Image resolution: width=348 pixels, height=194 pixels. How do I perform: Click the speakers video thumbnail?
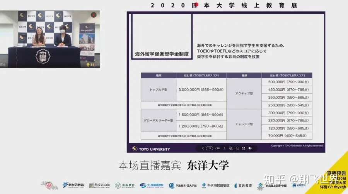(50, 39)
